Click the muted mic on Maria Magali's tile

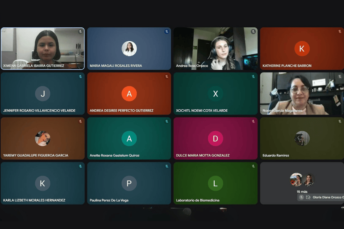(167, 31)
